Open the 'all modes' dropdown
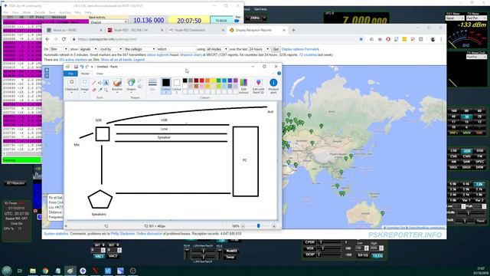The height and width of the screenshot is (276, 490). pos(217,49)
